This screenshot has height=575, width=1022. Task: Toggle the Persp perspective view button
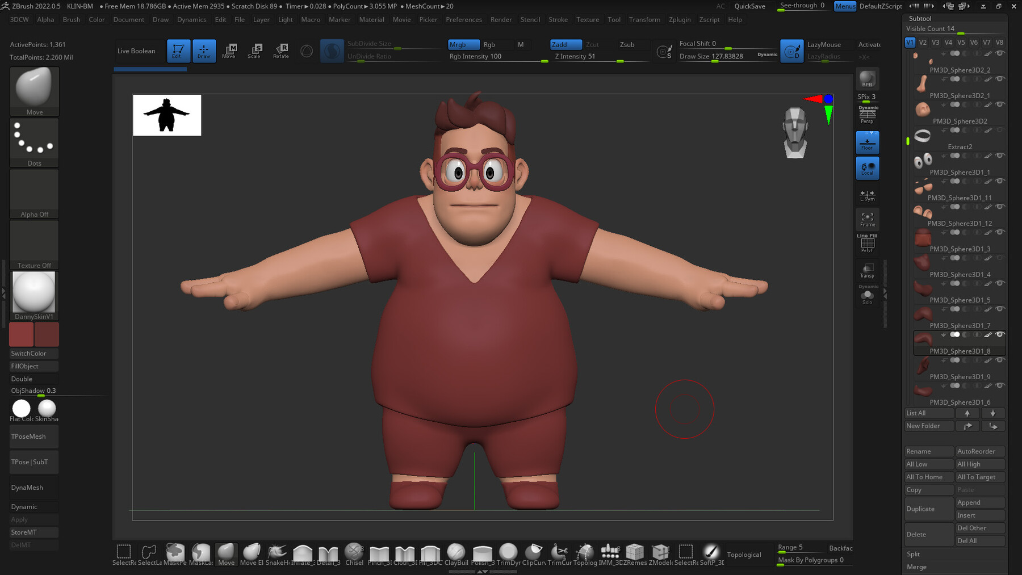tap(867, 115)
